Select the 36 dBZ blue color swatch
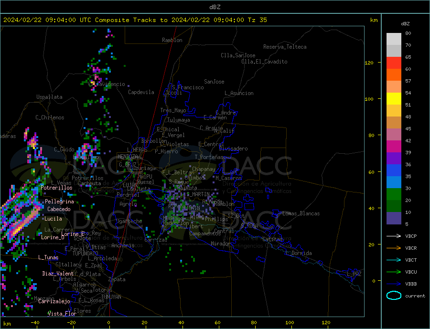 coord(394,170)
